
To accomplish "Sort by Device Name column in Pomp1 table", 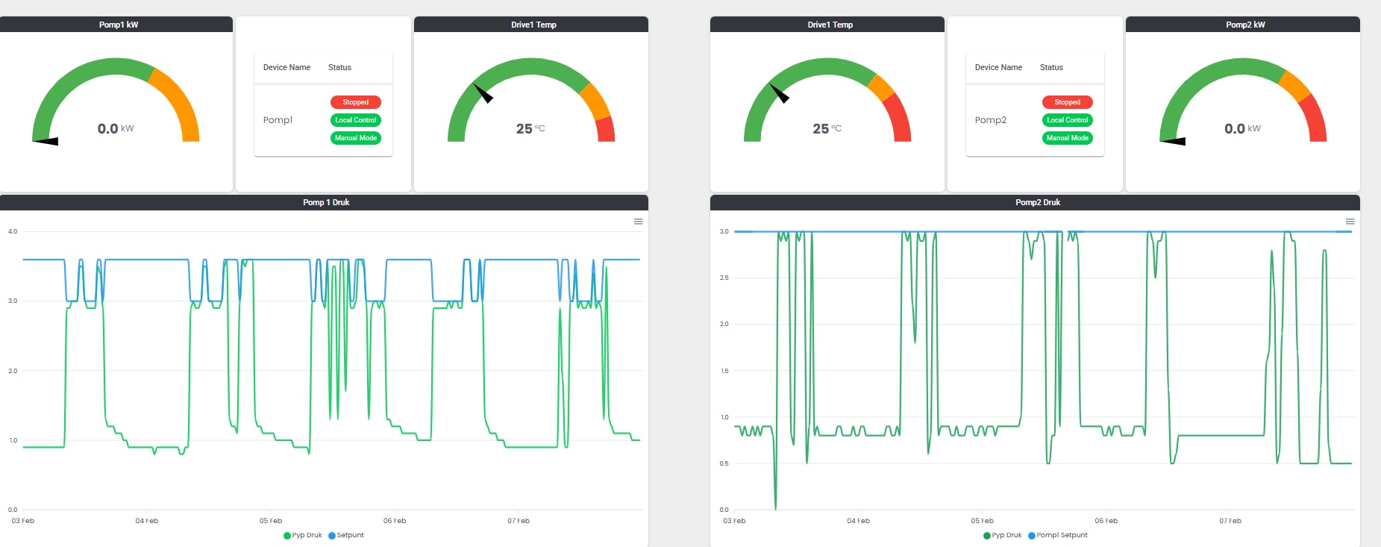I will 286,67.
